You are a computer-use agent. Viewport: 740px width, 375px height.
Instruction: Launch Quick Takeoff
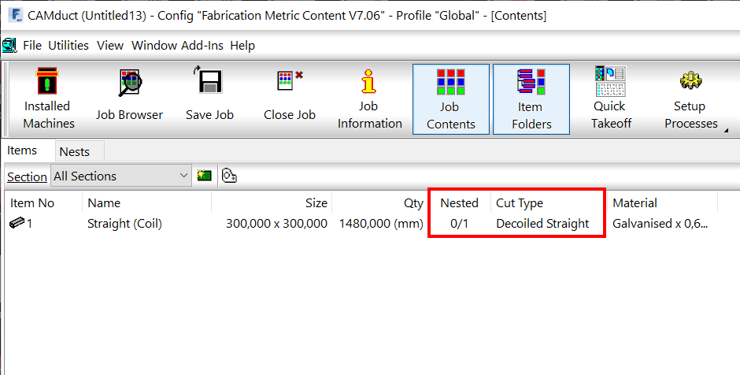pos(611,99)
